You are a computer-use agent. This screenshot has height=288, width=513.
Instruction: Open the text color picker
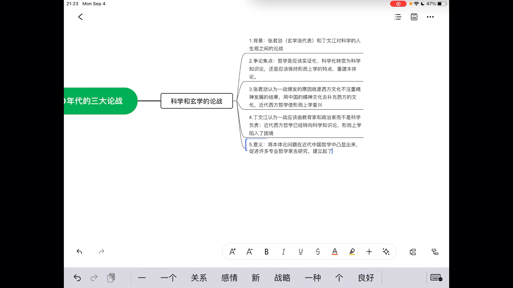[x=335, y=251]
